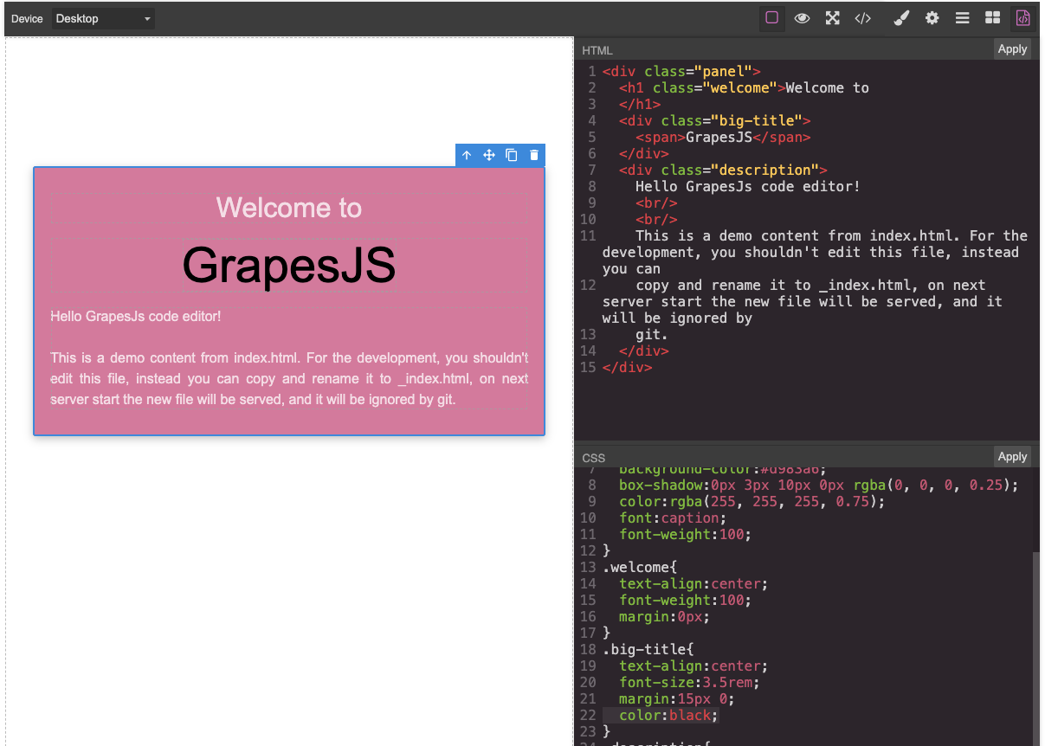Image resolution: width=1045 pixels, height=746 pixels.
Task: Click the 'font:caption;' CSS line
Action: click(x=673, y=518)
